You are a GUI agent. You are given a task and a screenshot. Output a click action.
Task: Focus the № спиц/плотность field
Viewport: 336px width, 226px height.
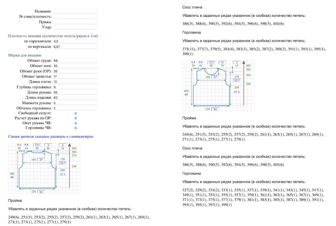[x=75, y=17]
